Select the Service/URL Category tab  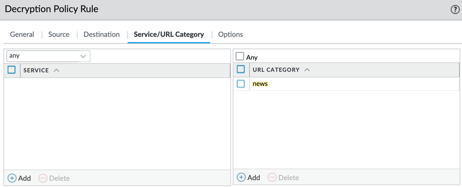point(169,35)
